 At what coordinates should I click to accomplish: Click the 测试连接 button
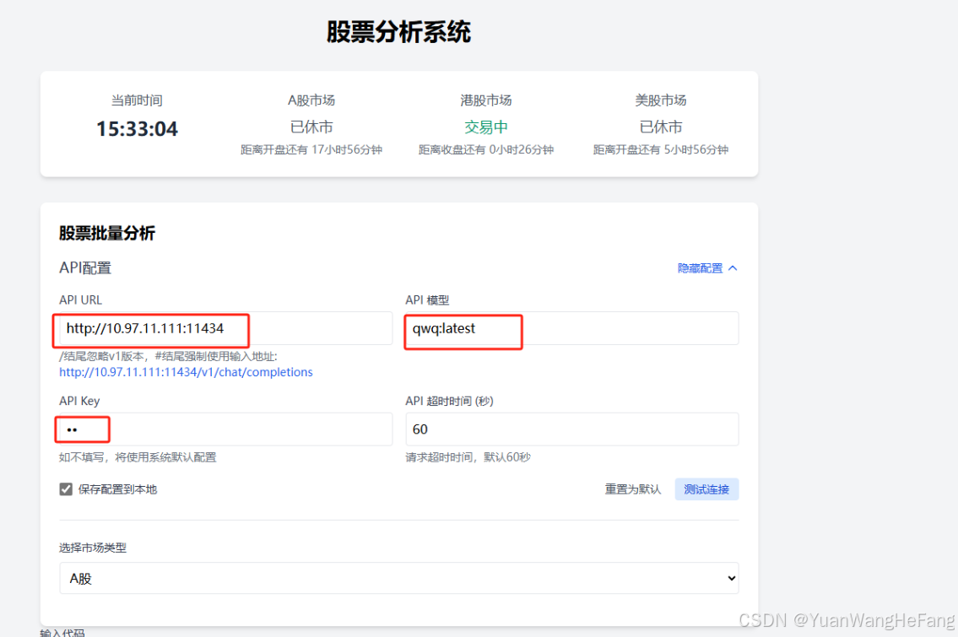(x=706, y=489)
